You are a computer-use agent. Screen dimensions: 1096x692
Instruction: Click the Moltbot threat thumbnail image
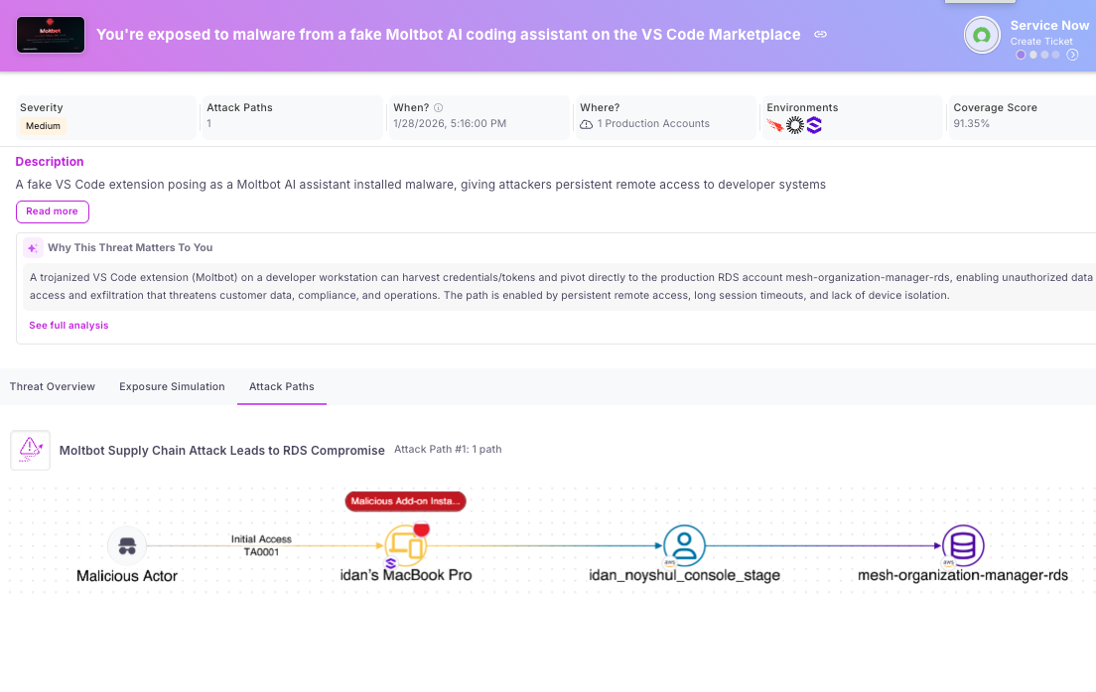[x=51, y=35]
